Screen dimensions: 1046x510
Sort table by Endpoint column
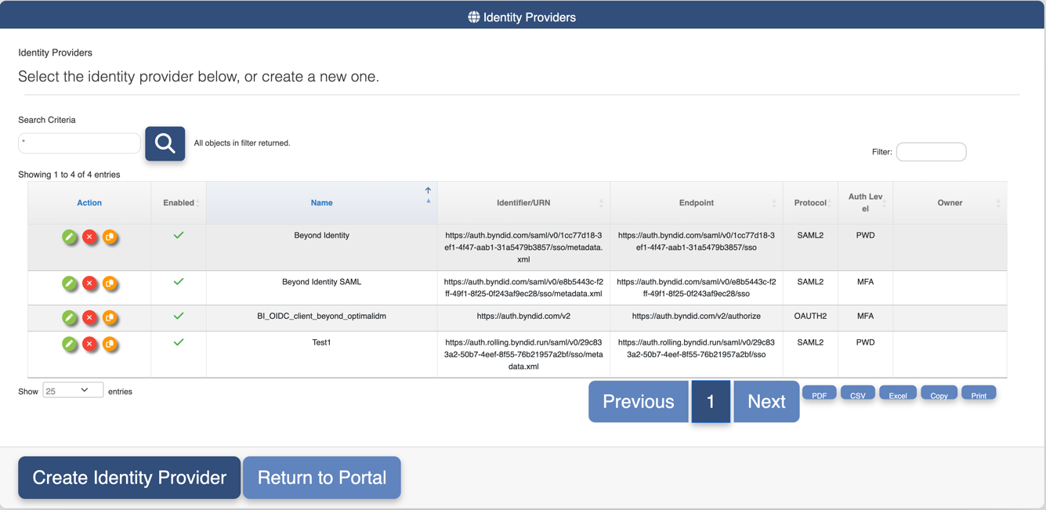[697, 203]
